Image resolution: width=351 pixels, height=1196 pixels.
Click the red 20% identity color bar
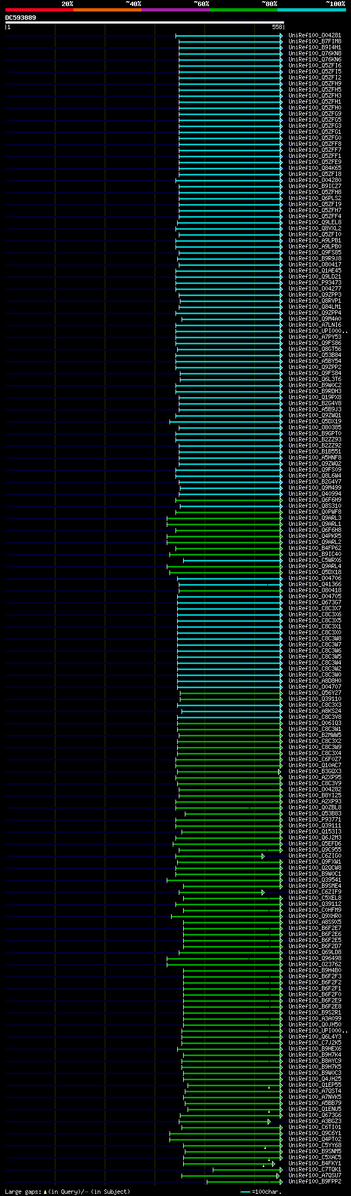click(39, 10)
